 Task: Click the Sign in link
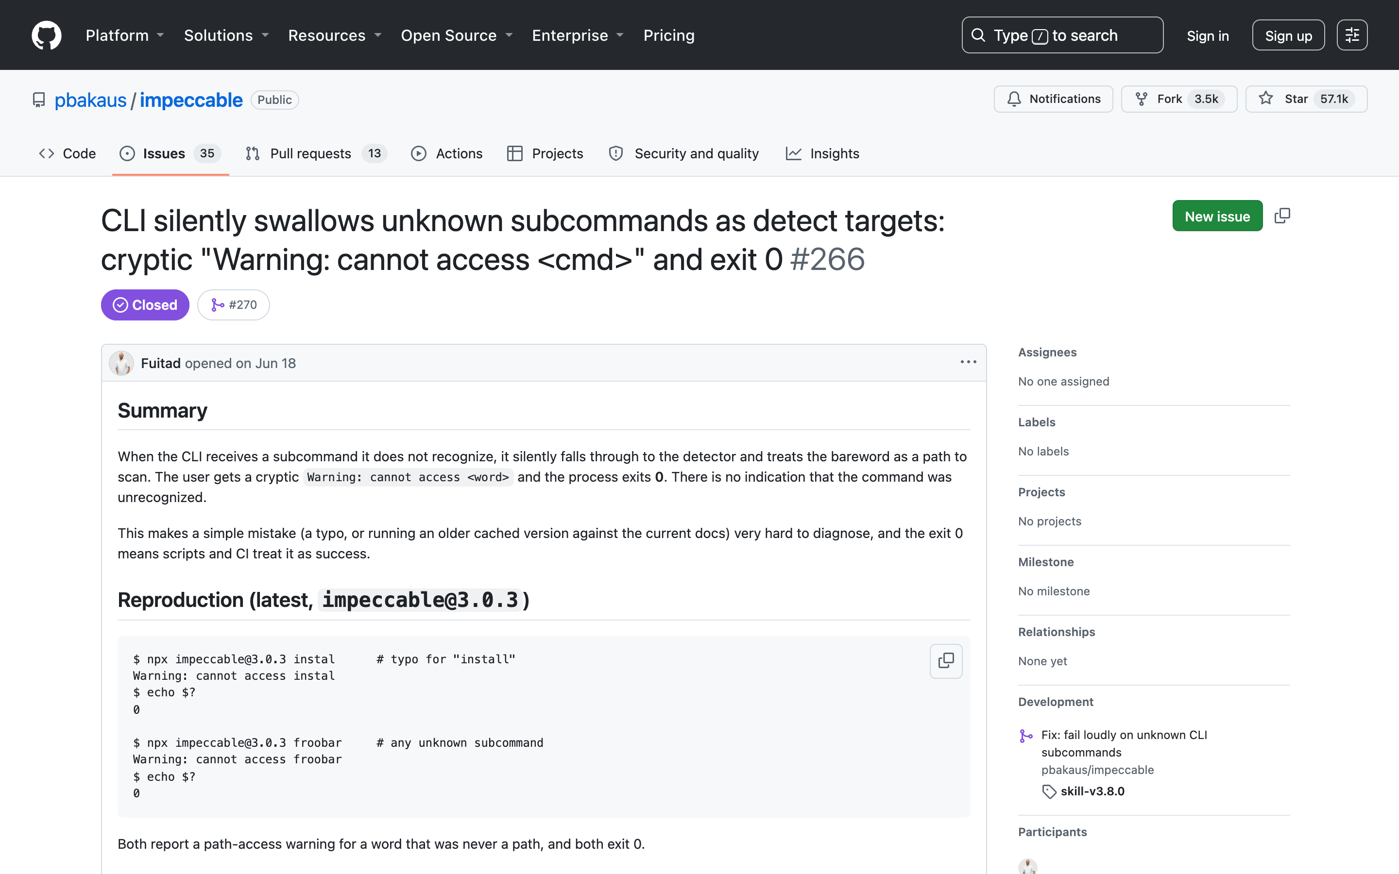click(x=1208, y=36)
